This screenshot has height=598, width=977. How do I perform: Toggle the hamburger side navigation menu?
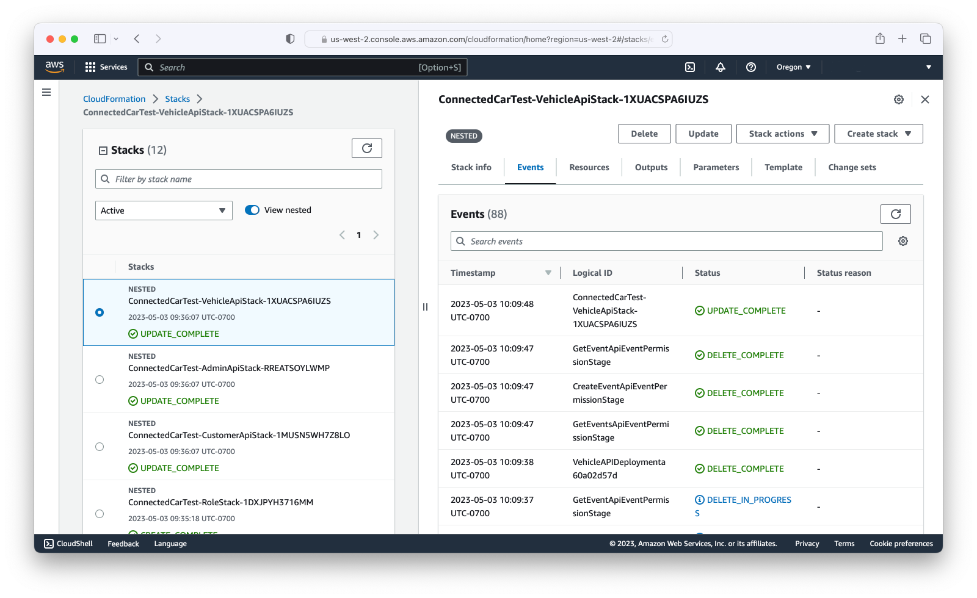coord(46,92)
